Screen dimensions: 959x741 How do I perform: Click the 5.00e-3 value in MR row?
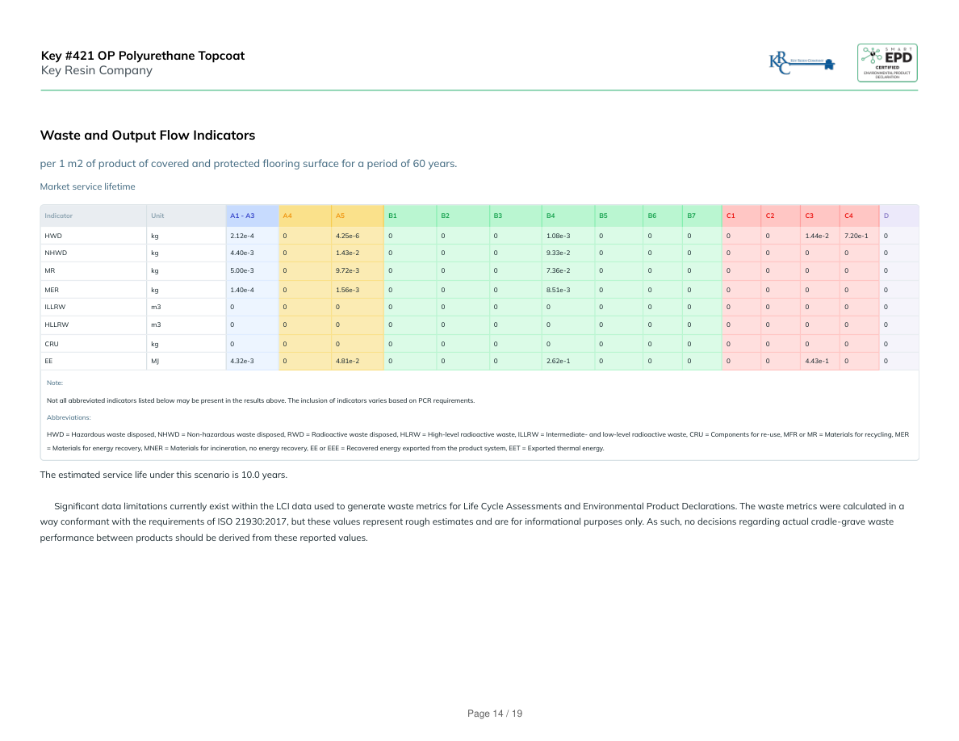242,271
